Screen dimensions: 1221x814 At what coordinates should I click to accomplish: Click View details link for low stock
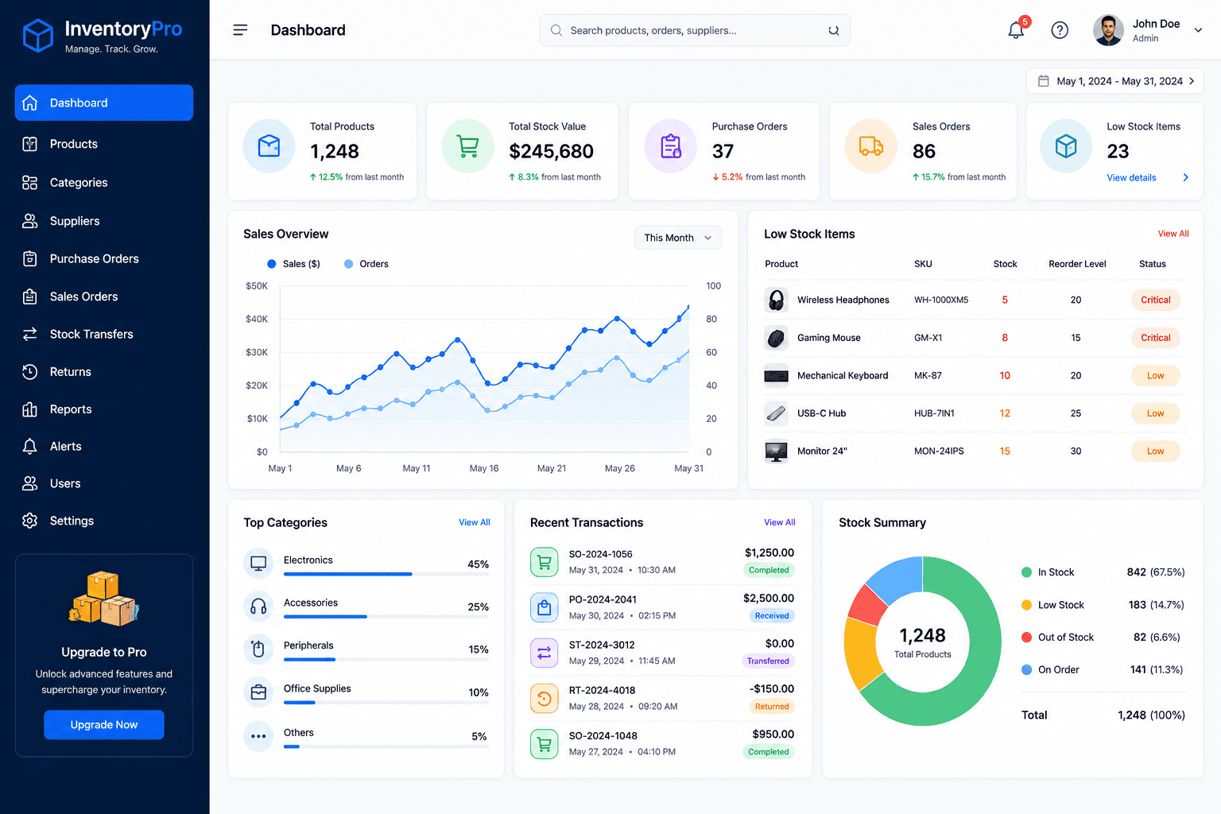pos(1131,177)
